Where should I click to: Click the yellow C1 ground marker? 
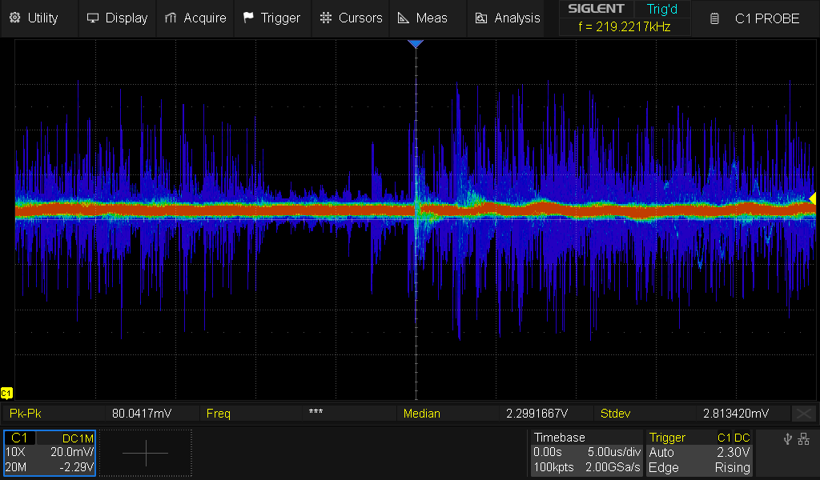click(x=6, y=393)
